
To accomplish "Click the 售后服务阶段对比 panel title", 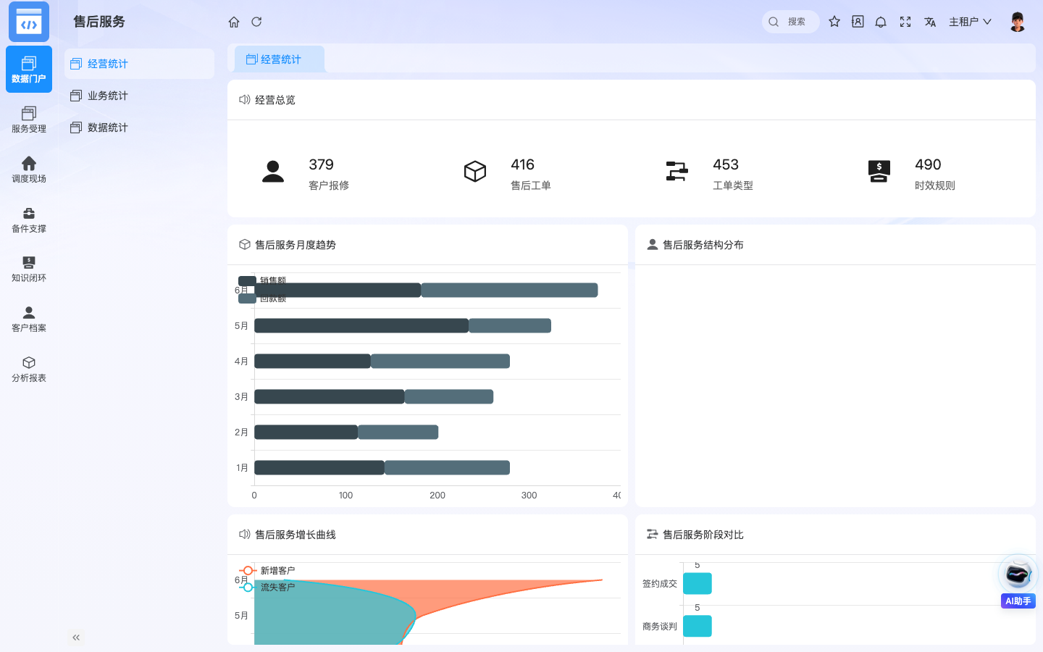I will tap(703, 535).
